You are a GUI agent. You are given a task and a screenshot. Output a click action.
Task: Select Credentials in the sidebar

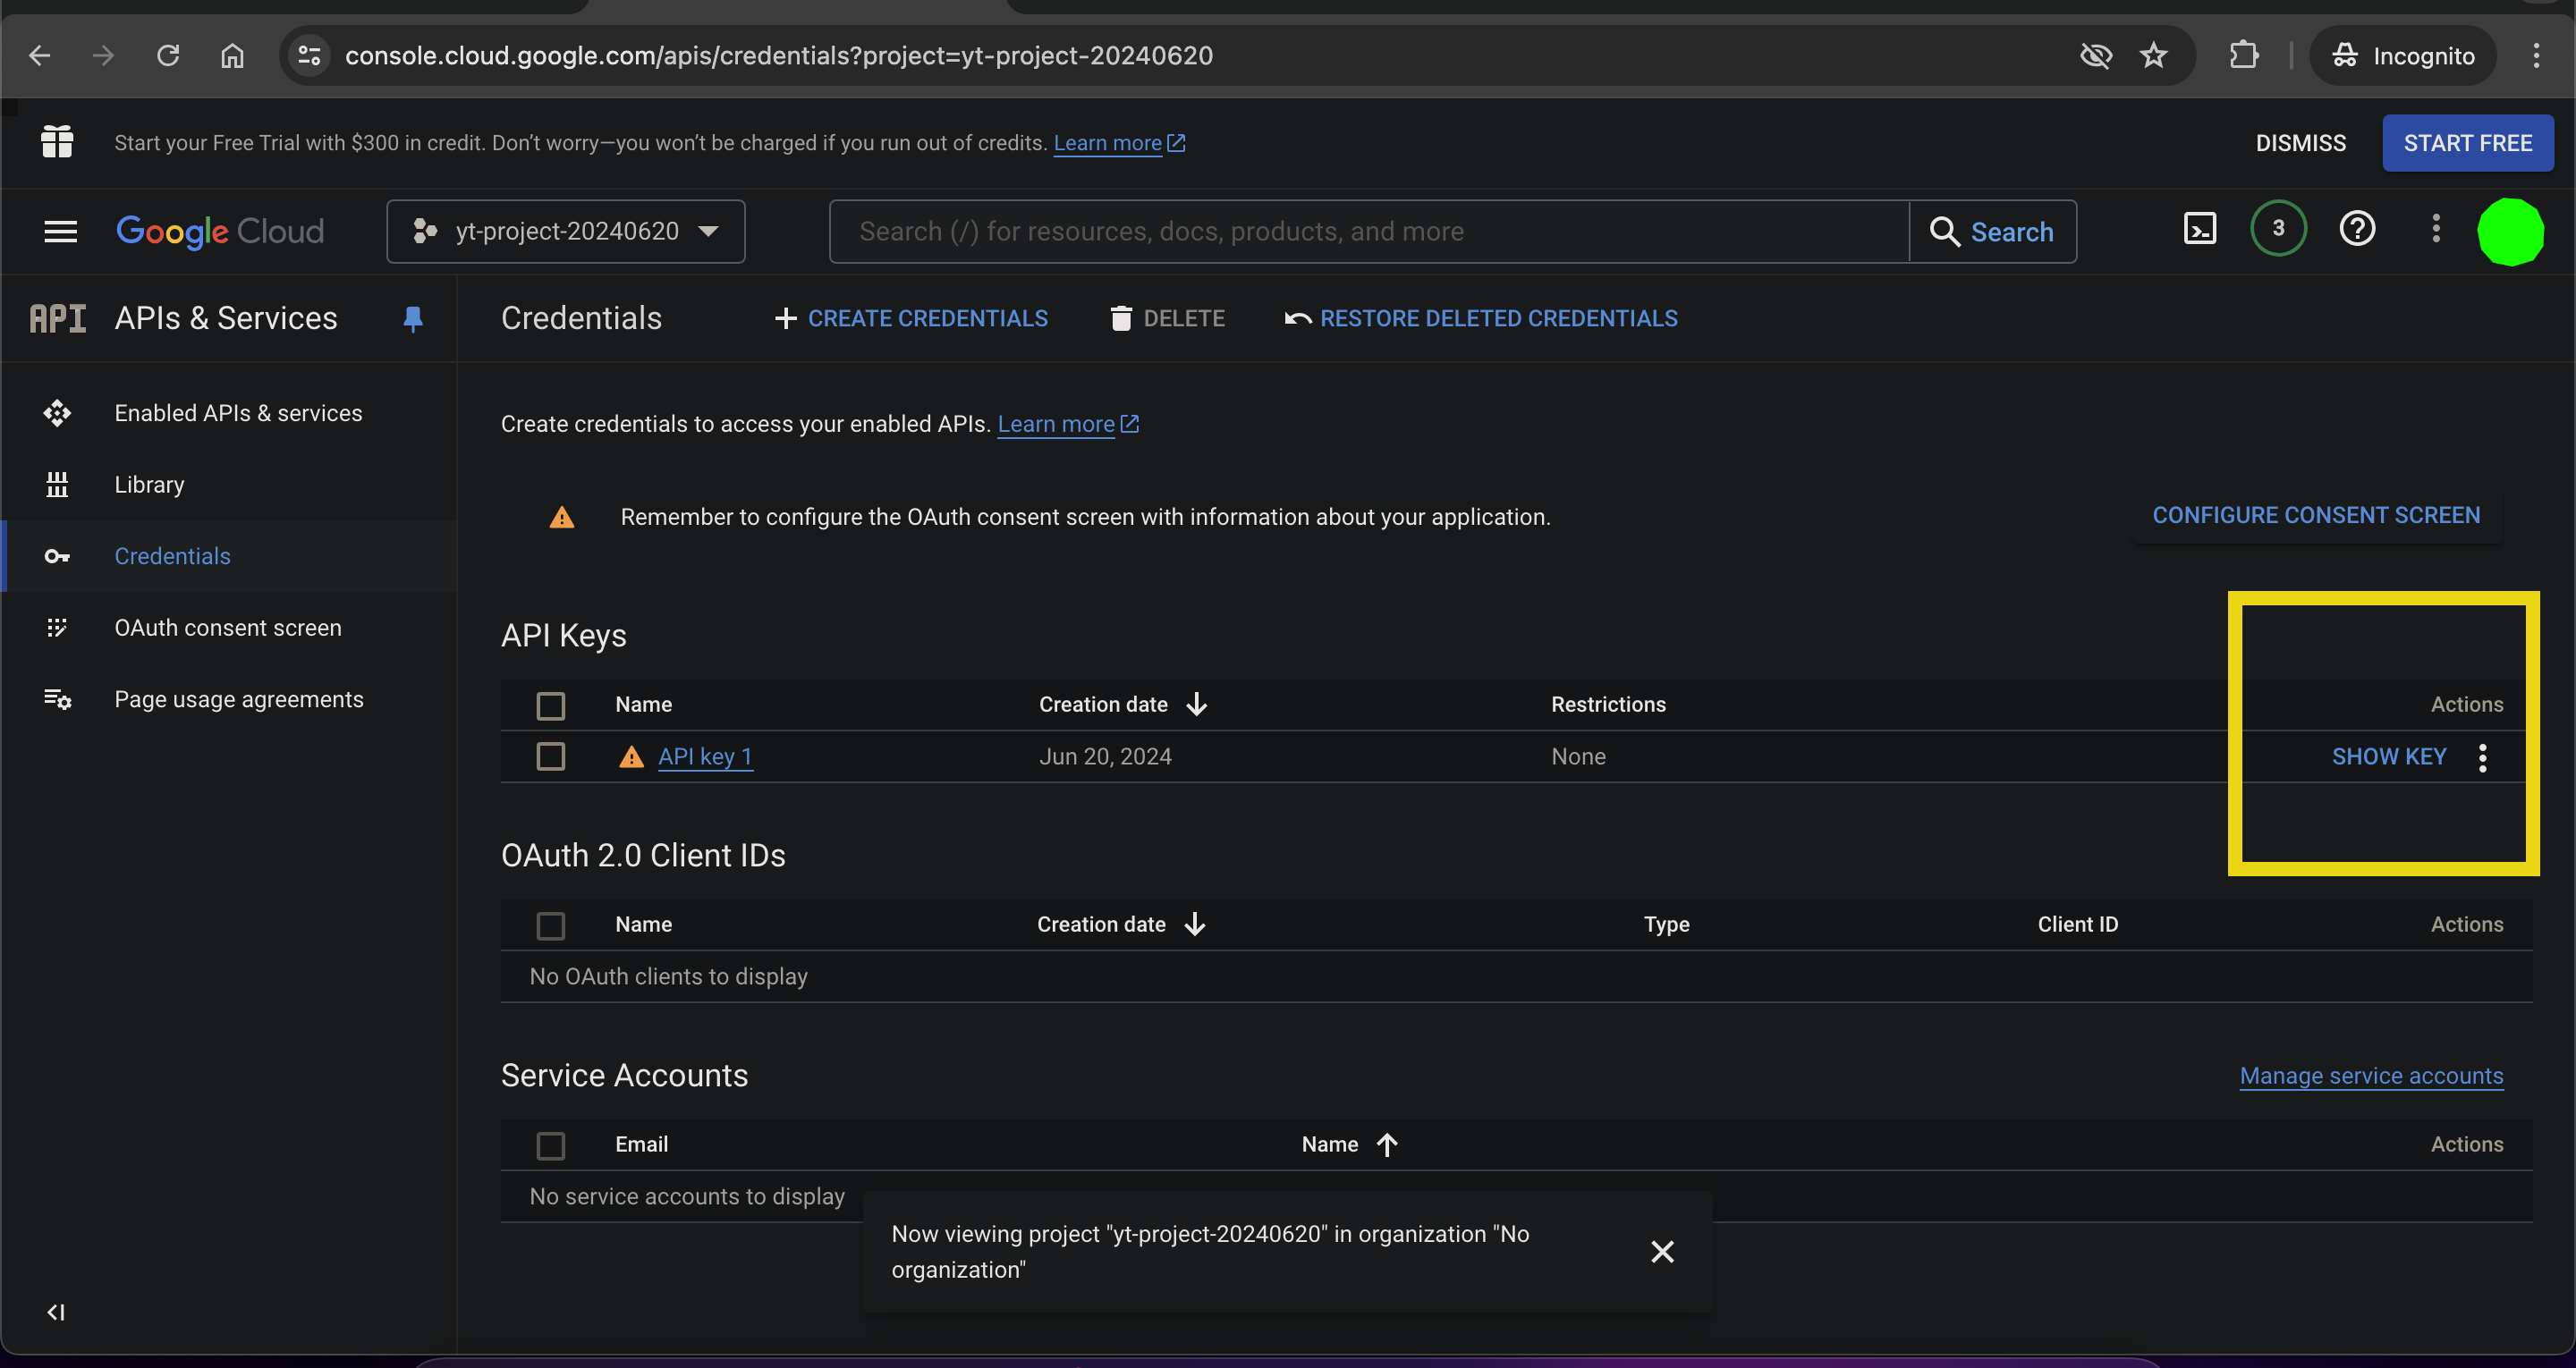pos(172,556)
